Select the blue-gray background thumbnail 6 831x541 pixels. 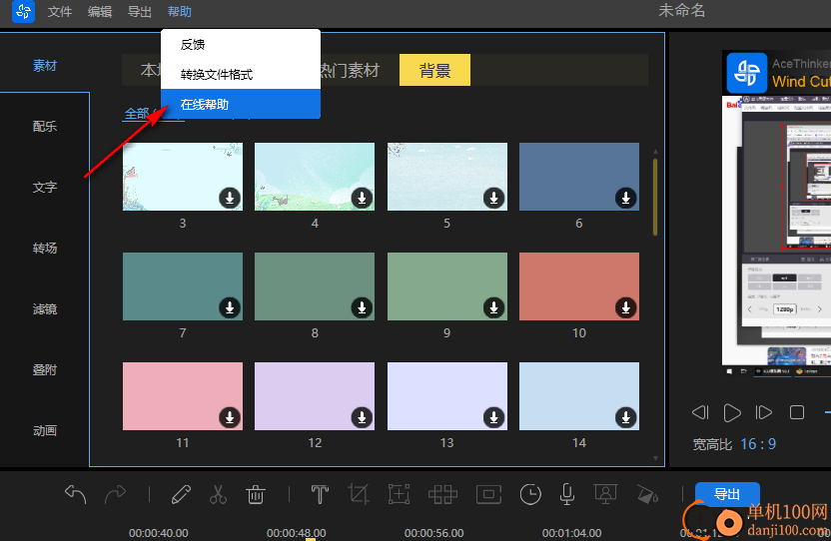(x=578, y=177)
